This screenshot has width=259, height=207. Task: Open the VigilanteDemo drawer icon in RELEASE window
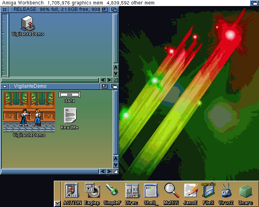coord(28,23)
